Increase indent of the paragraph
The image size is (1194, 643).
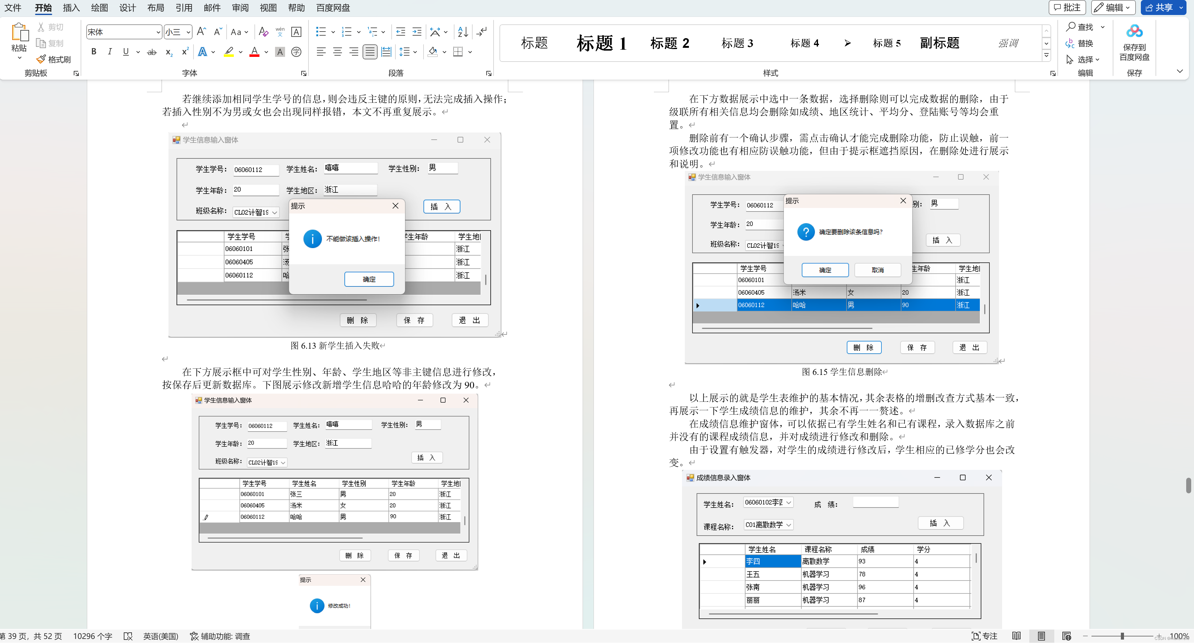click(x=417, y=32)
